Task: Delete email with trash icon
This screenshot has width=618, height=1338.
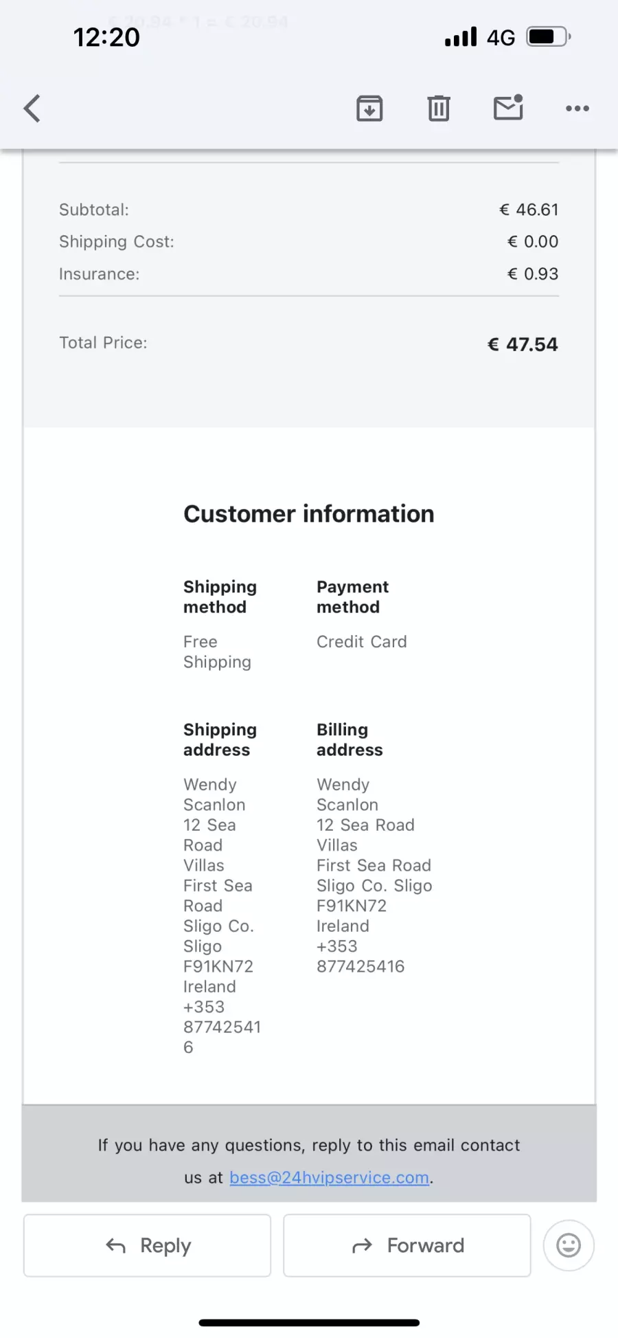Action: click(439, 108)
